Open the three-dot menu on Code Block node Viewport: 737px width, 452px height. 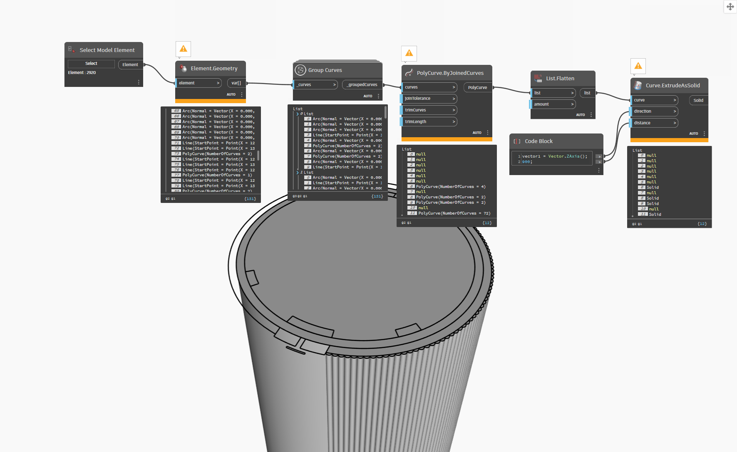click(599, 170)
